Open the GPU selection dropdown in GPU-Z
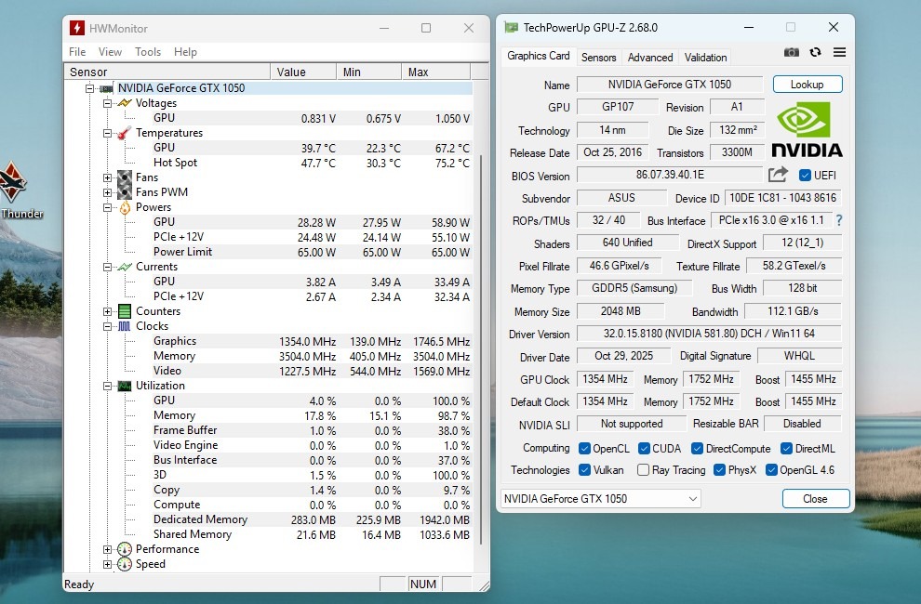The width and height of the screenshot is (921, 604). [600, 499]
